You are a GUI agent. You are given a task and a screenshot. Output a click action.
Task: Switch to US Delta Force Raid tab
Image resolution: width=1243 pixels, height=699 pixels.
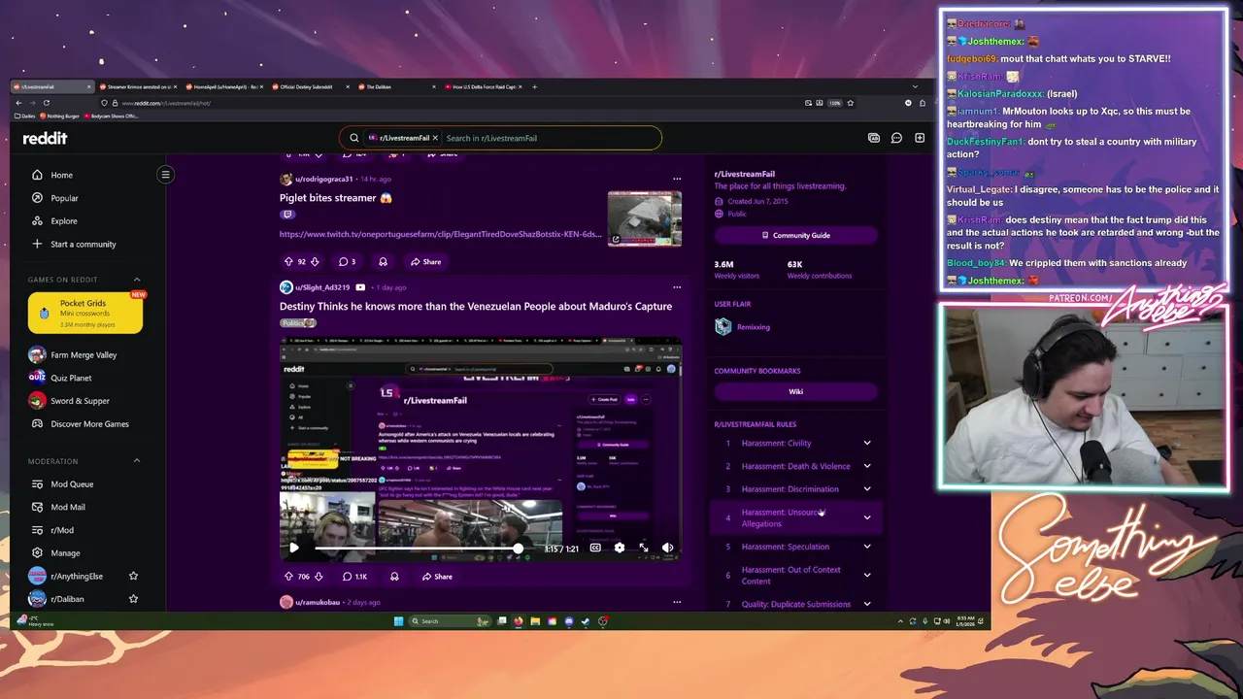click(x=484, y=86)
